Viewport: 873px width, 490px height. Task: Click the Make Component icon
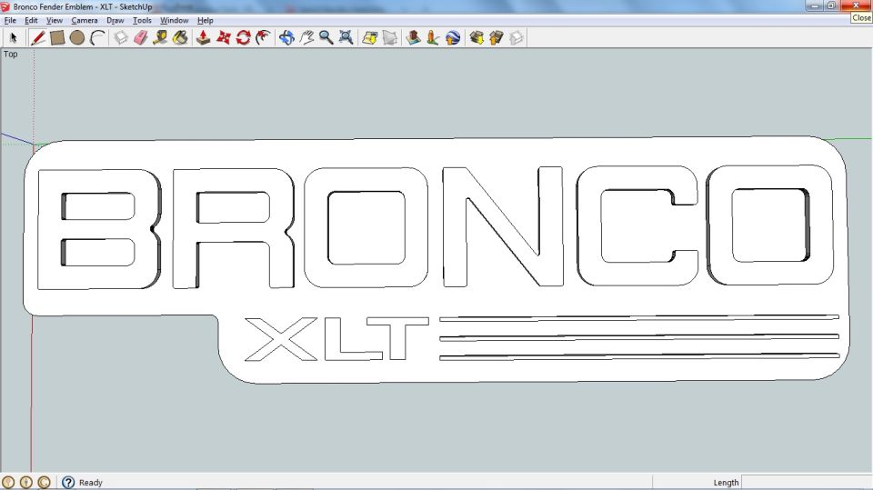(121, 38)
